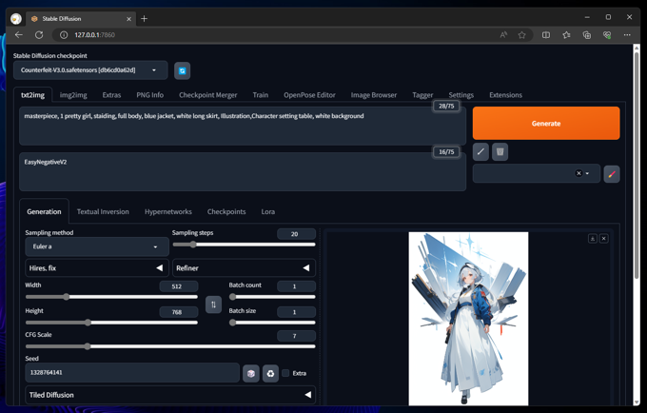Screen dimensions: 647x413
Task: Download the generated image from the preview
Action: tap(592, 239)
